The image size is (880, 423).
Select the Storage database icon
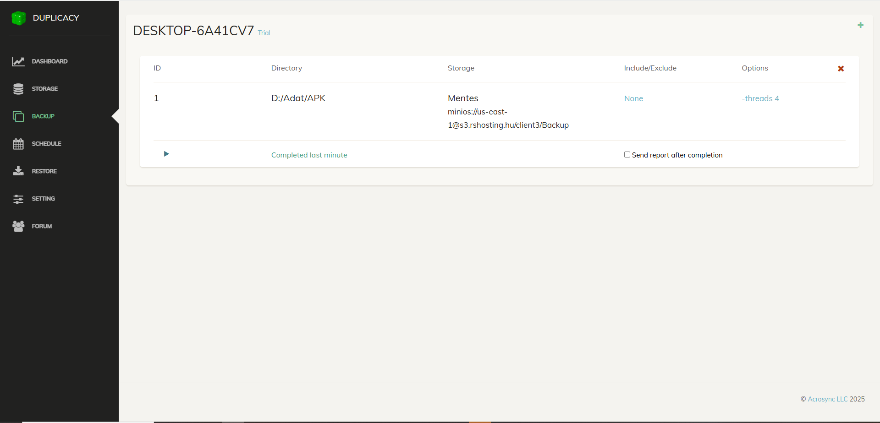click(x=18, y=89)
